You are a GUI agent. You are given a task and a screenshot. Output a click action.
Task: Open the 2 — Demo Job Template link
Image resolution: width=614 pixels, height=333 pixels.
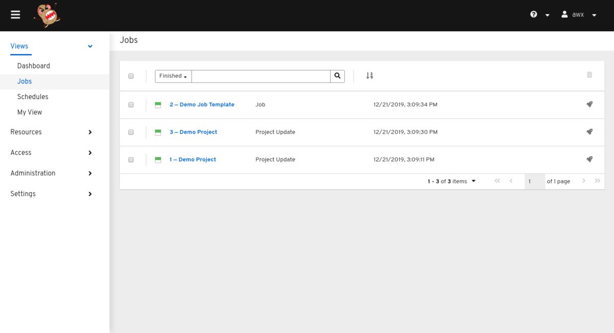tap(202, 104)
